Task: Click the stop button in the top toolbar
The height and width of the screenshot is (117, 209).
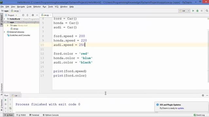Action: tap(202, 11)
